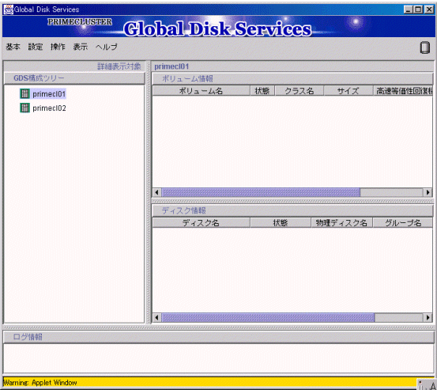This screenshot has width=437, height=390.
Task: Click volume table scrollbar left arrow
Action: [157, 192]
